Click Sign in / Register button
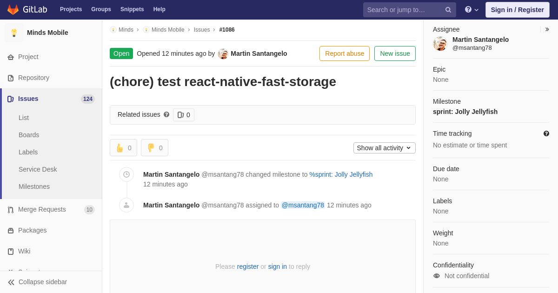 click(517, 10)
